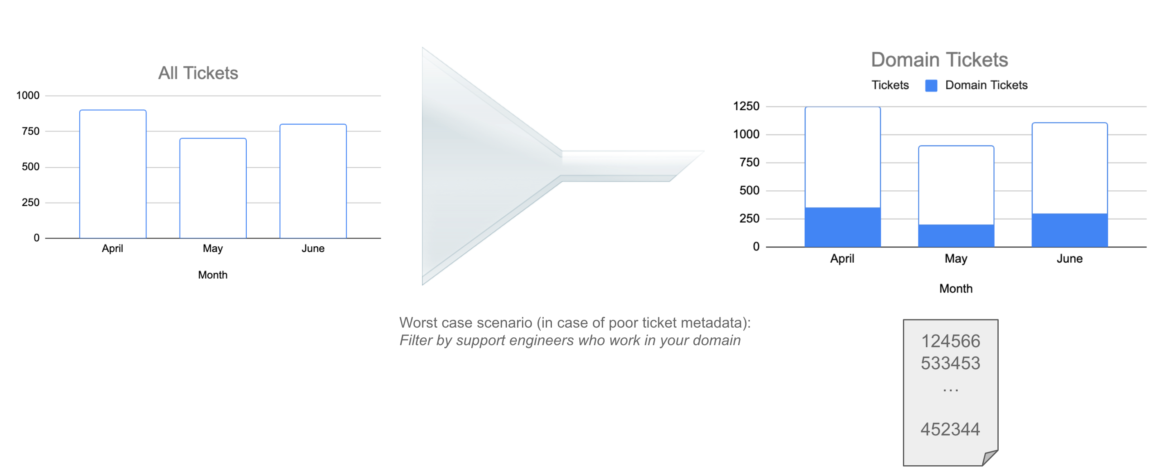This screenshot has width=1157, height=473.
Task: Click the "Domain Tickets" chart title
Action: 939,60
